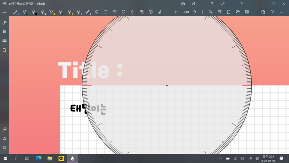Image resolution: width=289 pixels, height=163 pixels.
Task: Open KakaoTalk from taskbar
Action: [61, 159]
